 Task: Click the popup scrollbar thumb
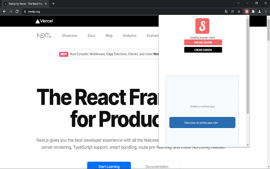coord(248,66)
